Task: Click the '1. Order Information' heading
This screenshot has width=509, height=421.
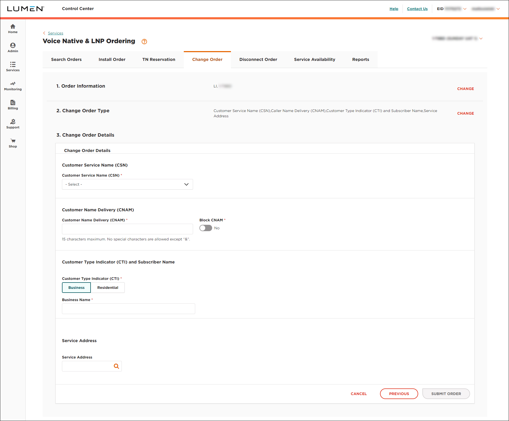Action: (x=81, y=86)
